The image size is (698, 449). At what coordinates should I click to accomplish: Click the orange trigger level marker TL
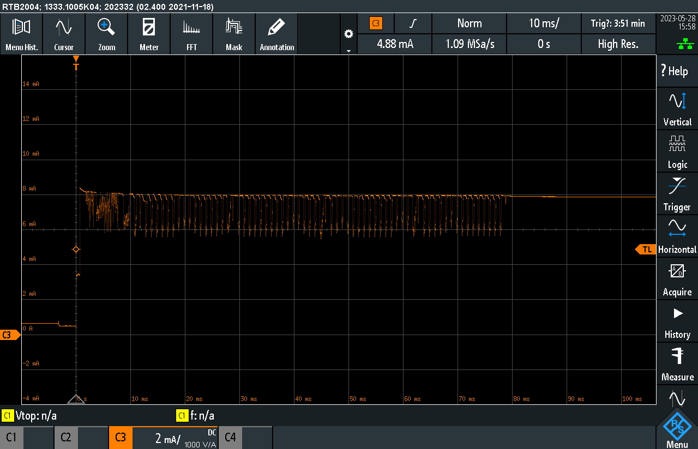tap(646, 249)
